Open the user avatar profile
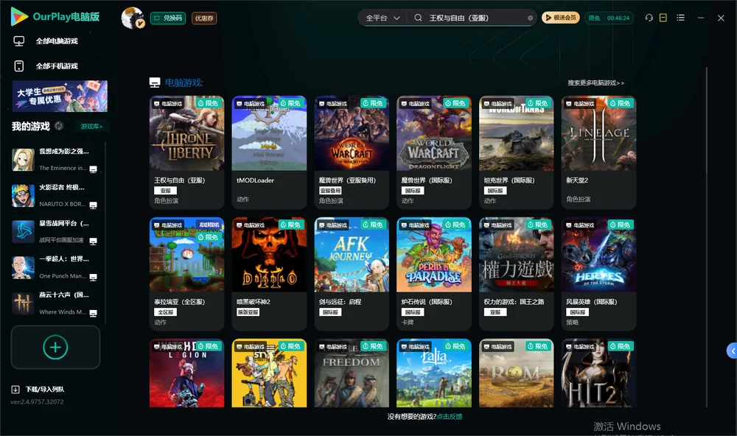 133,18
